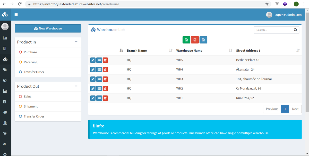Open the tag icon section in sidebar
Viewport: 309px width, 156px height.
5,70
